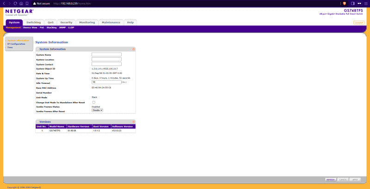Open the Security tab
This screenshot has width=370, height=189.
(66, 23)
